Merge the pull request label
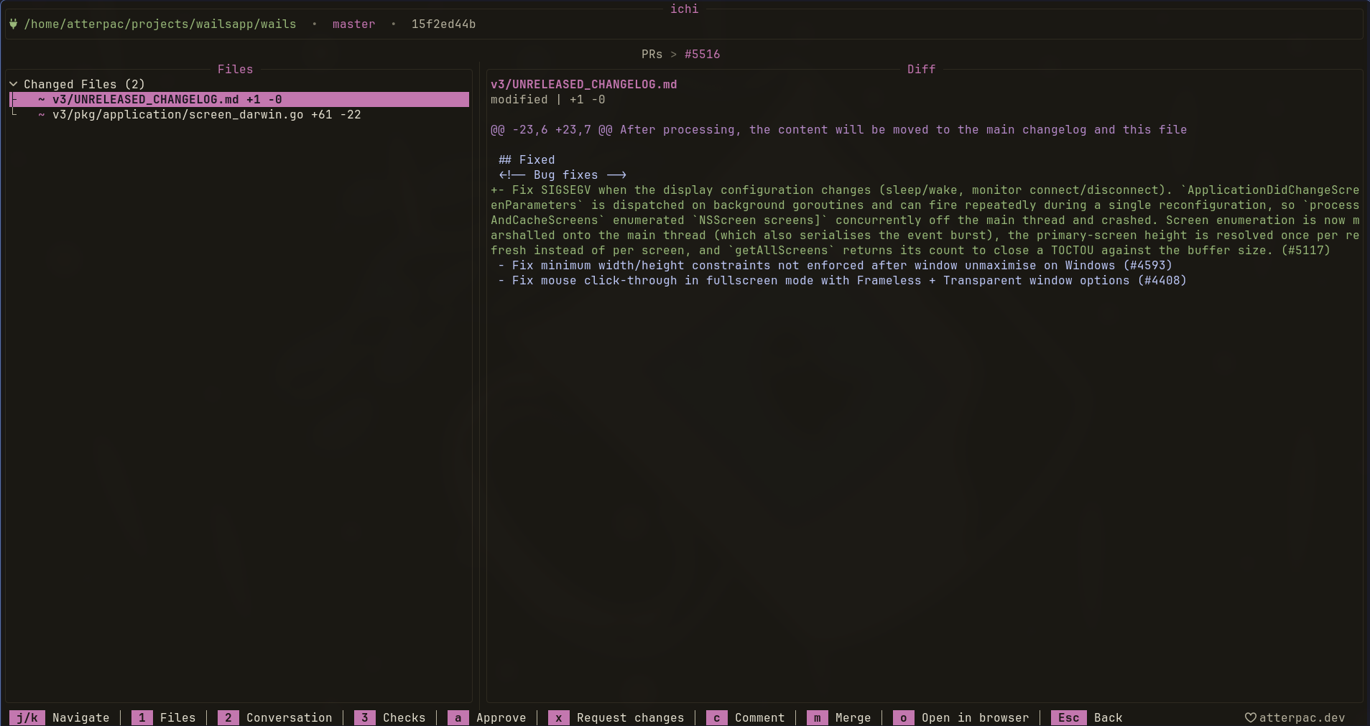 (x=853, y=717)
